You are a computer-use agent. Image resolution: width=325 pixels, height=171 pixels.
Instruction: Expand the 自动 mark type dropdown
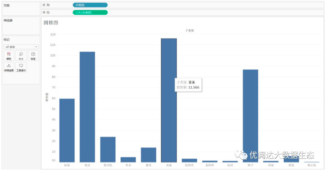[21, 47]
